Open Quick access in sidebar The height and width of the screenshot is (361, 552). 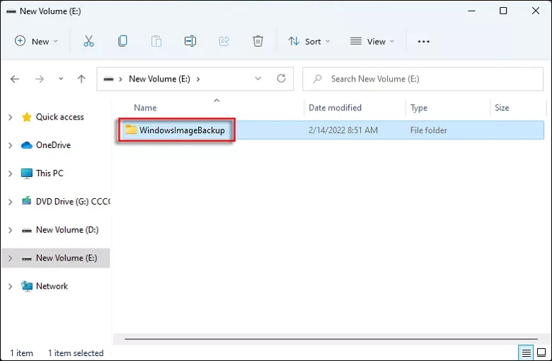coord(60,117)
